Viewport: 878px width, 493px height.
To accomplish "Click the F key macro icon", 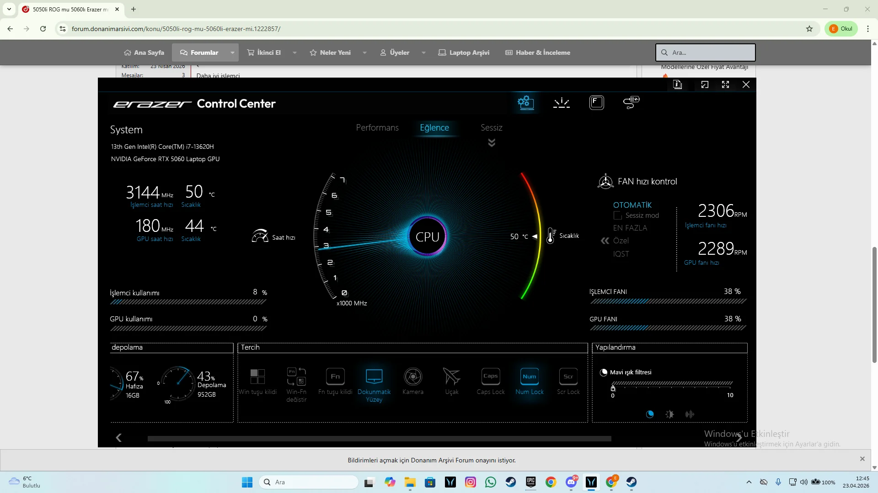I will [x=596, y=103].
